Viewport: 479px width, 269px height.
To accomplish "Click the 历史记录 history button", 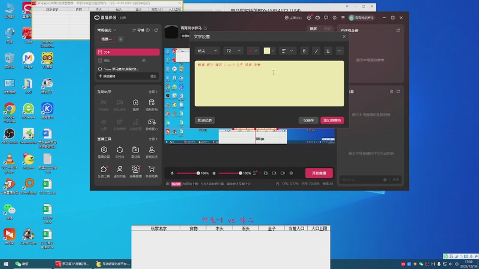I will (204, 121).
